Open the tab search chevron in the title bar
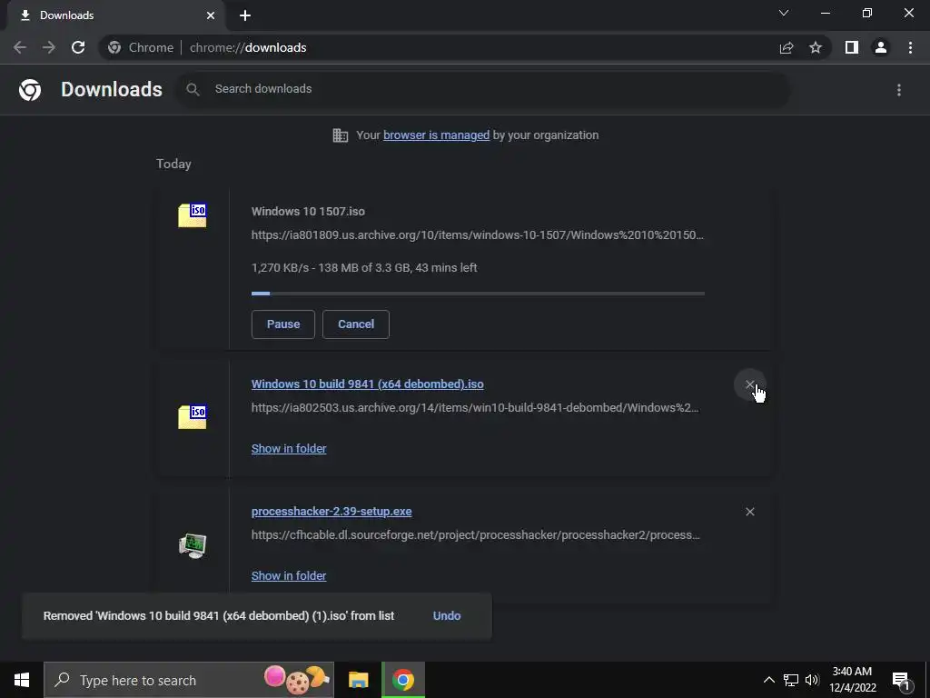 (x=784, y=13)
